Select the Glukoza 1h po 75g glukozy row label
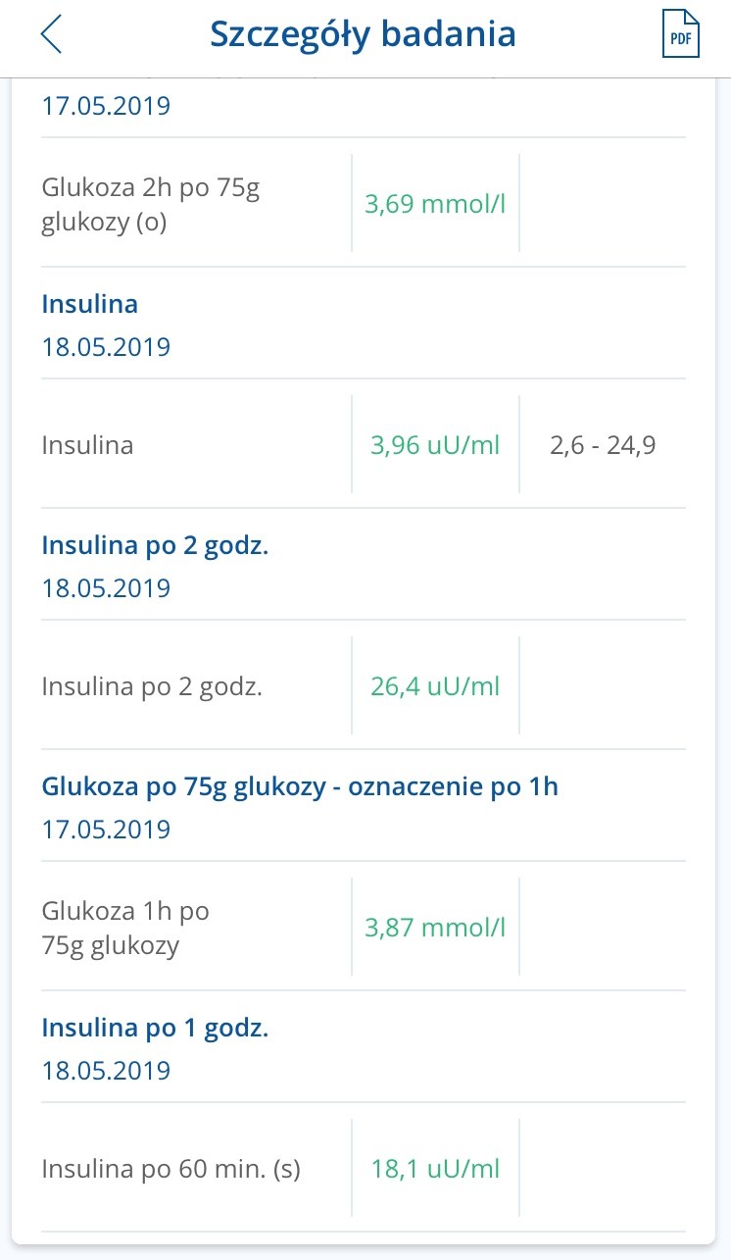 [x=125, y=929]
